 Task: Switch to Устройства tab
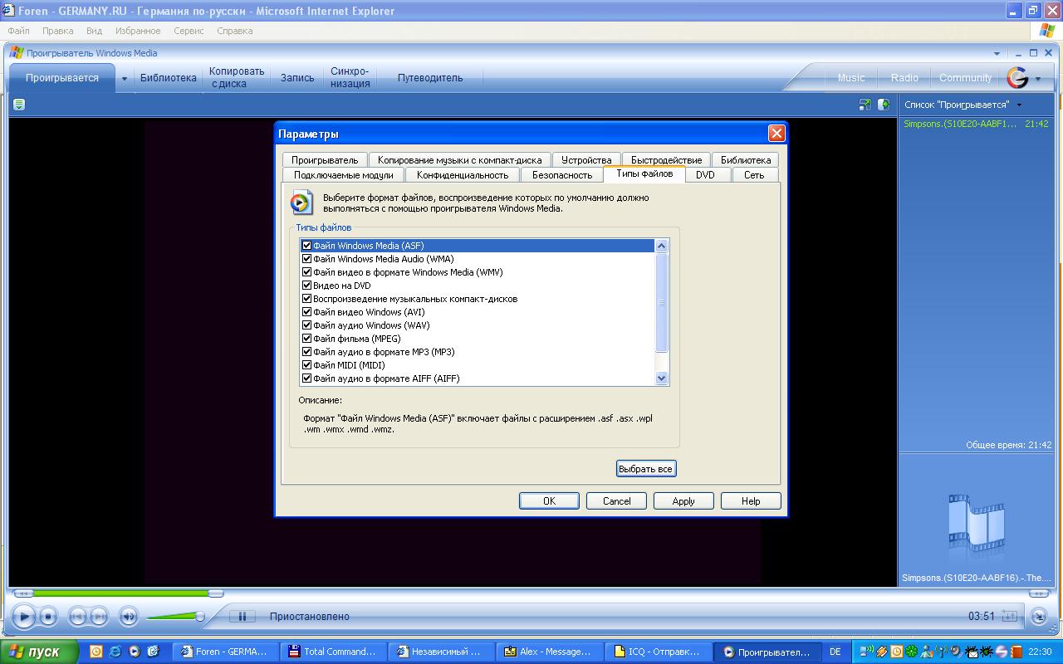(586, 160)
